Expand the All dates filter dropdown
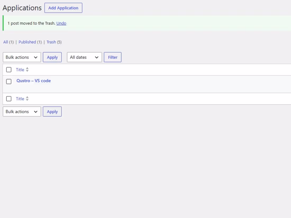This screenshot has width=291, height=218. coord(84,57)
